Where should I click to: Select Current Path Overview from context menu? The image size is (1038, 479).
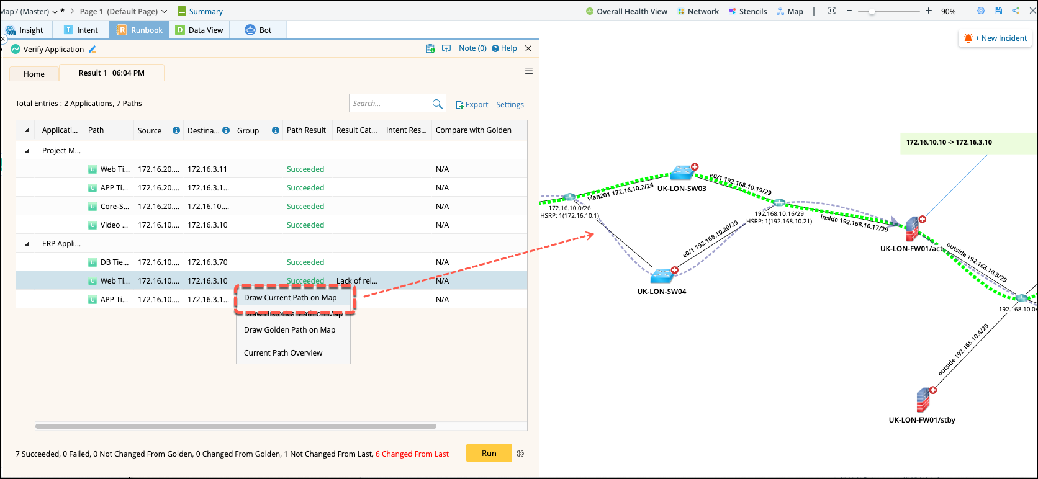(283, 353)
